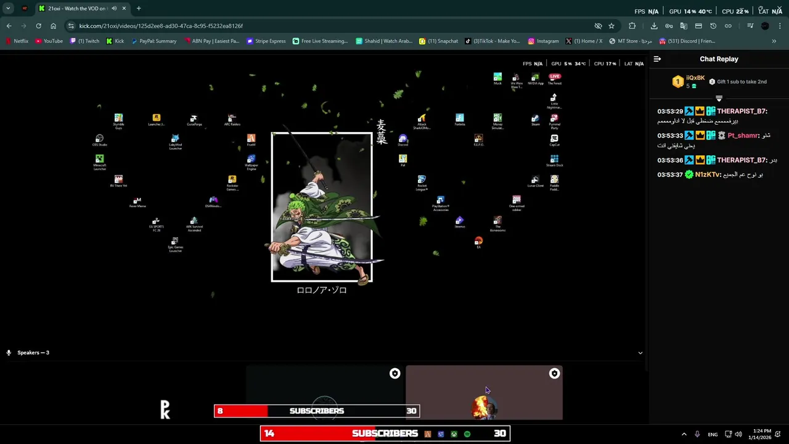Click the THERAPIST_B7 username at 03:53:29
The image size is (789, 444).
click(742, 111)
